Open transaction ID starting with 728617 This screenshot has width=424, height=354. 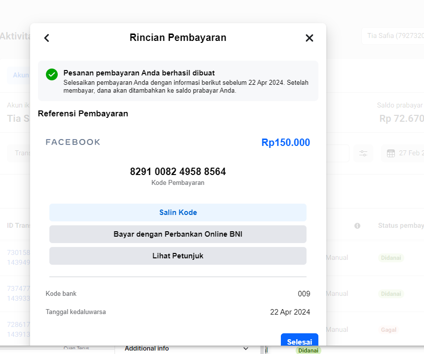point(18,329)
